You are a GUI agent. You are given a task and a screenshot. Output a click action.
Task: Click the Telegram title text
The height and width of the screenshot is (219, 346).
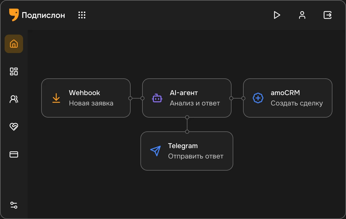click(x=183, y=146)
